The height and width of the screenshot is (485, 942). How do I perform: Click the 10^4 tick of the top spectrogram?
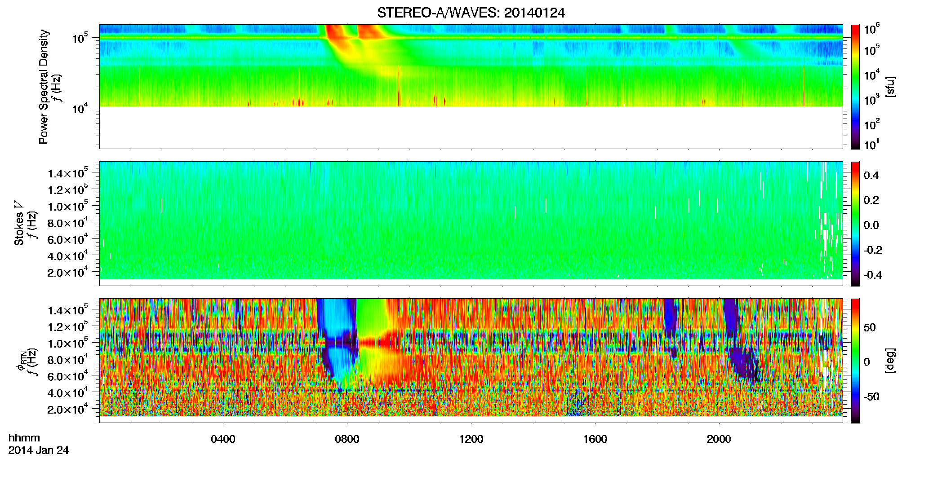click(x=80, y=108)
